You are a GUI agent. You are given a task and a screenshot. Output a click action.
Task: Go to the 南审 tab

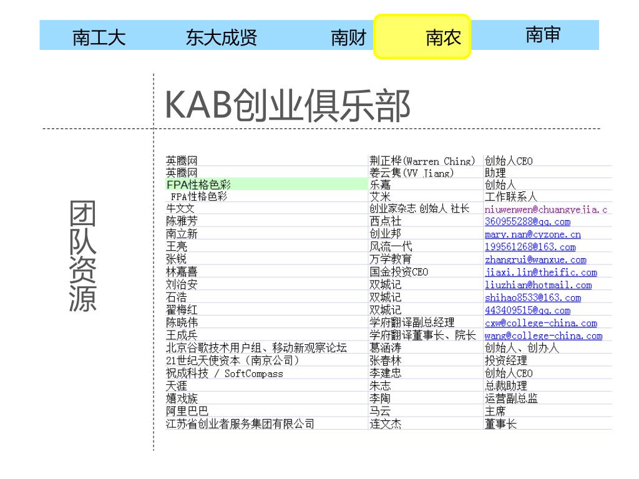543,35
